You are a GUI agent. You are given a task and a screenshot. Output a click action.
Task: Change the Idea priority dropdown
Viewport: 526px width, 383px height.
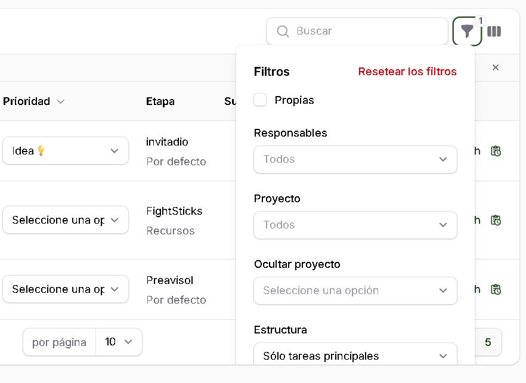pos(66,151)
